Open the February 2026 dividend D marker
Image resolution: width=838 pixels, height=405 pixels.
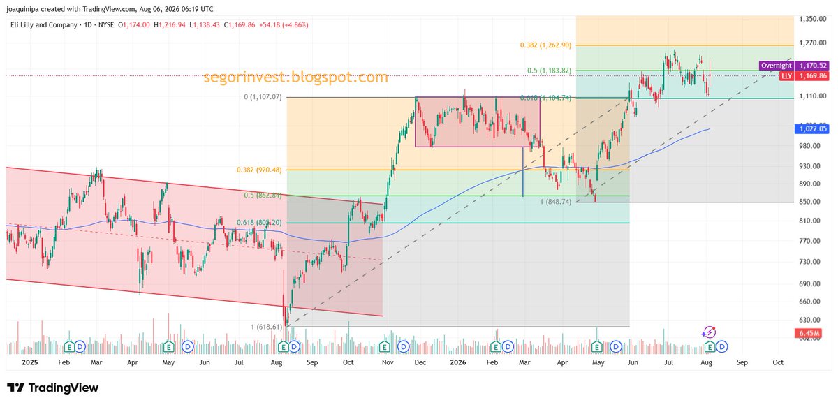tap(508, 346)
